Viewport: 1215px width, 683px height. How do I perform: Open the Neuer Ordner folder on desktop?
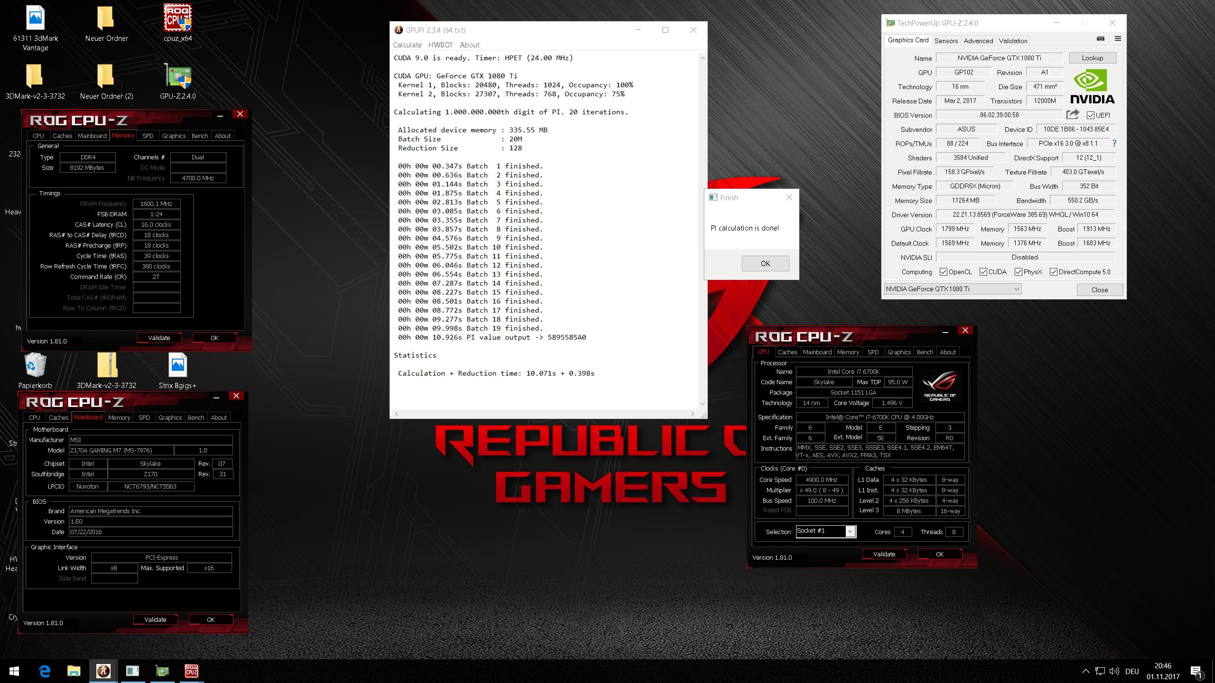pyautogui.click(x=106, y=23)
